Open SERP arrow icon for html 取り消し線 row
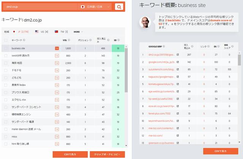The width and height of the screenshot is (243, 159). 57,144
